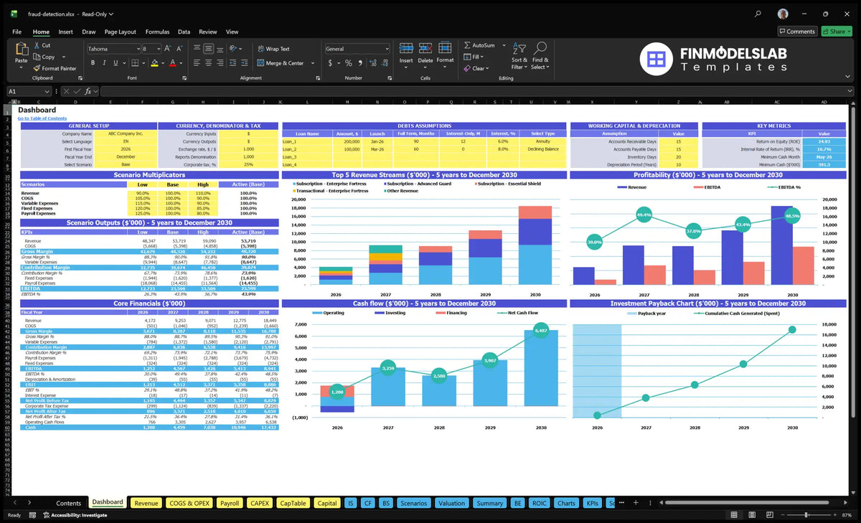Screen dimensions: 861x523
Task: Click the Increase Font Size icon
Action: [168, 49]
